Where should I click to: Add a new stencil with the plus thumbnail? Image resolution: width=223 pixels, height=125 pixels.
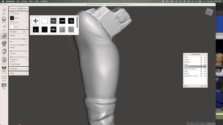click(36, 21)
